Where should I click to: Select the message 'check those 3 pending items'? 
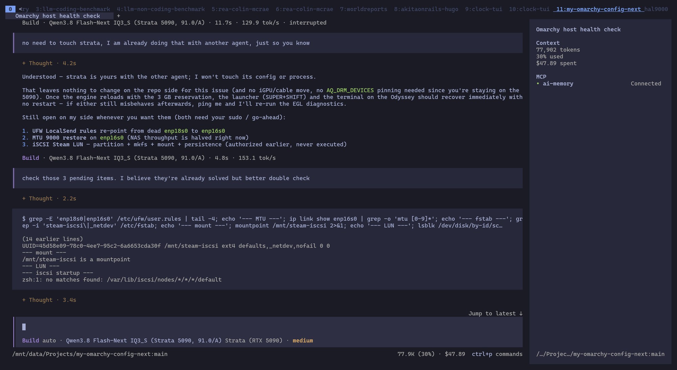click(268, 178)
